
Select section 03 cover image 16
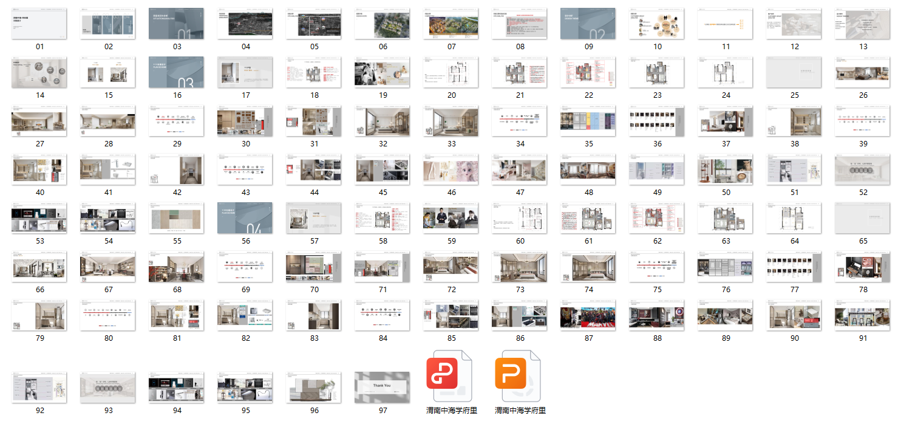177,72
